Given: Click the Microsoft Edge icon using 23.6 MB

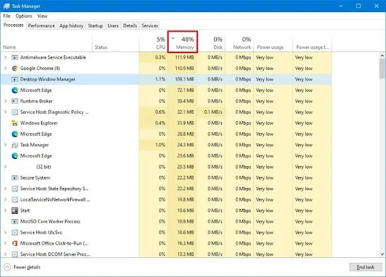Looking at the screenshot, I should pyautogui.click(x=14, y=156).
